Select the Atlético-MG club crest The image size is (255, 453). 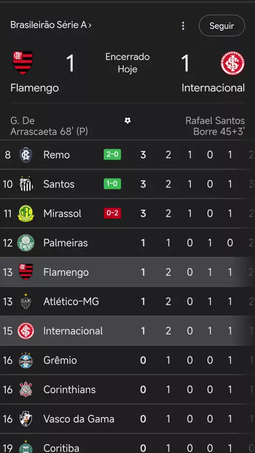[x=25, y=302]
